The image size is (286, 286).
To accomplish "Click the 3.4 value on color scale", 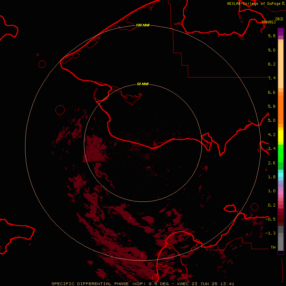I will pos(272,149).
